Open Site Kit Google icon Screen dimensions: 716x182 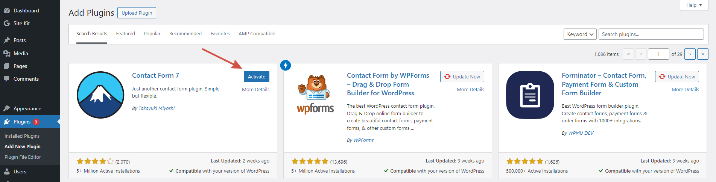[x=7, y=23]
